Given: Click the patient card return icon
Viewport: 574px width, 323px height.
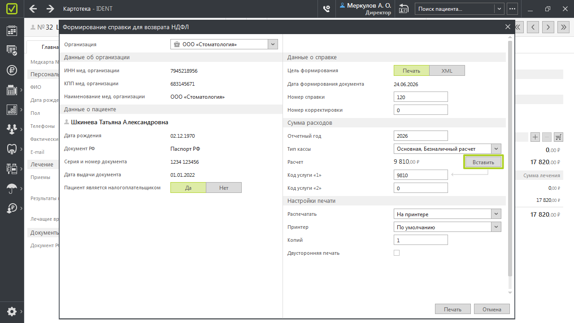Looking at the screenshot, I should coord(404,9).
